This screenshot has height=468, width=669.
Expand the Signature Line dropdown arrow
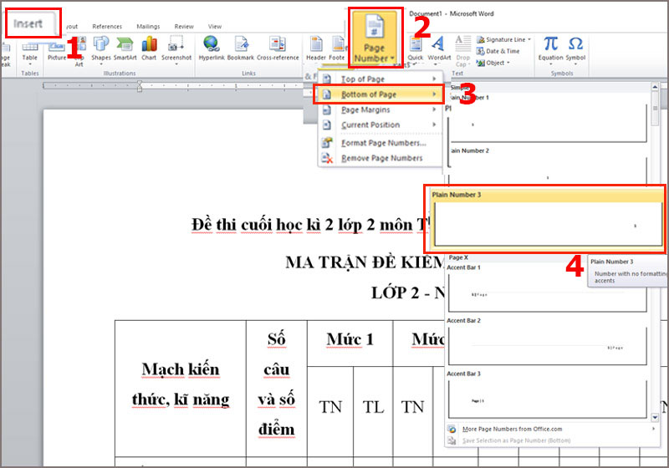click(529, 39)
